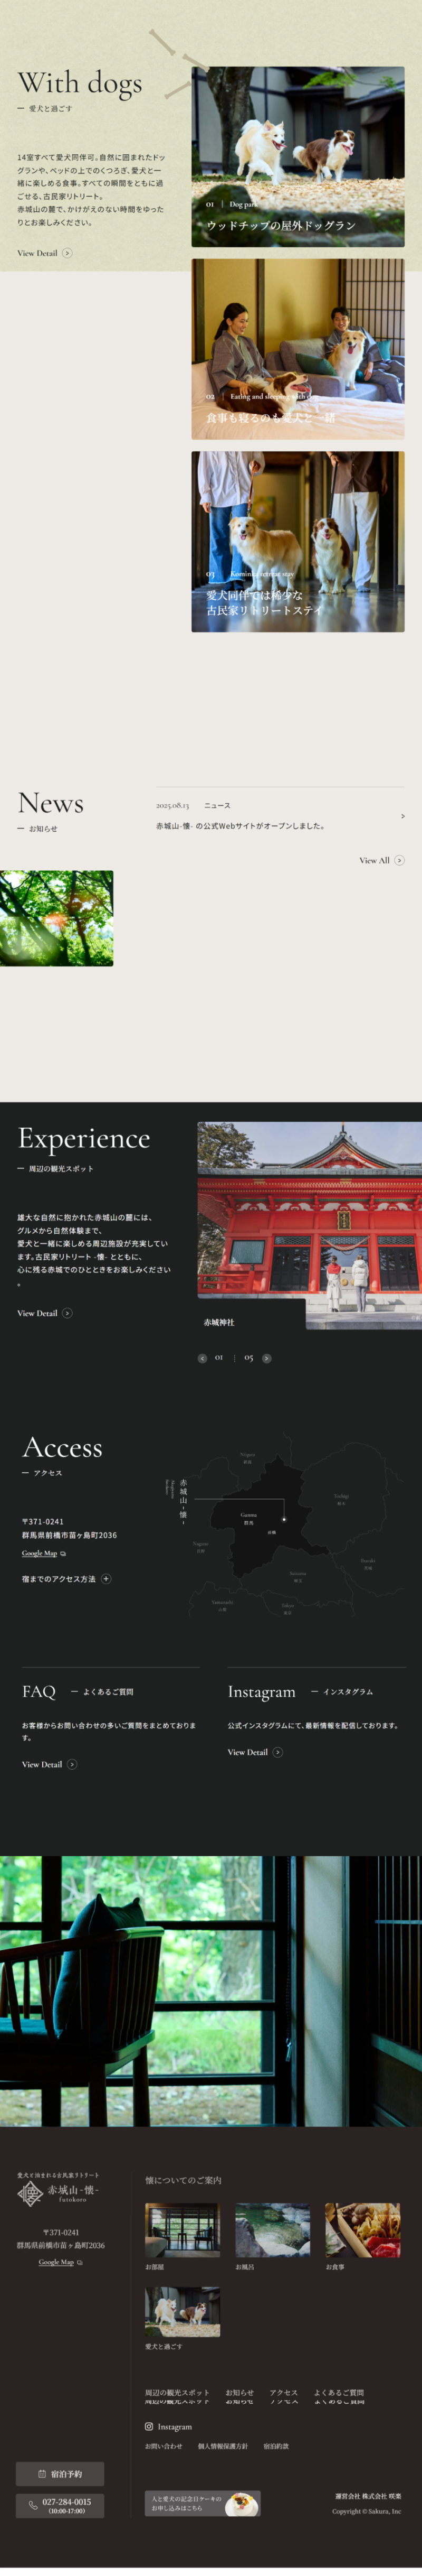Select アクセス in the footer menu
422x2576 pixels.
[x=283, y=2393]
